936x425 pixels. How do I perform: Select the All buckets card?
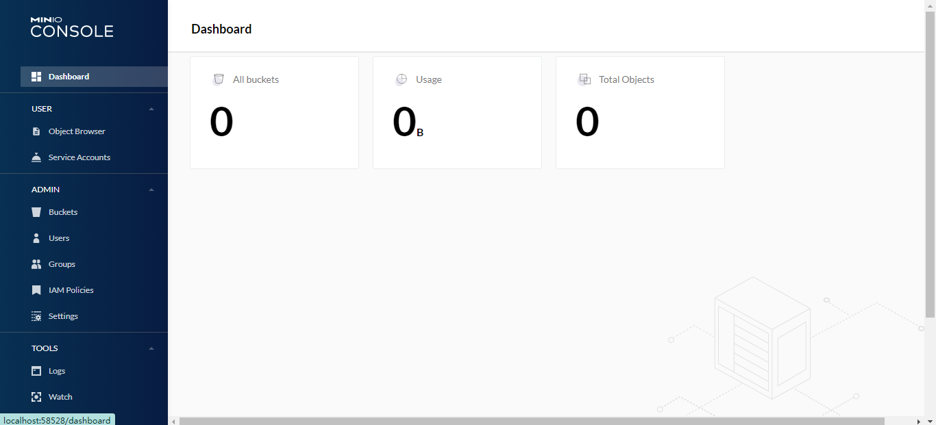pyautogui.click(x=274, y=112)
